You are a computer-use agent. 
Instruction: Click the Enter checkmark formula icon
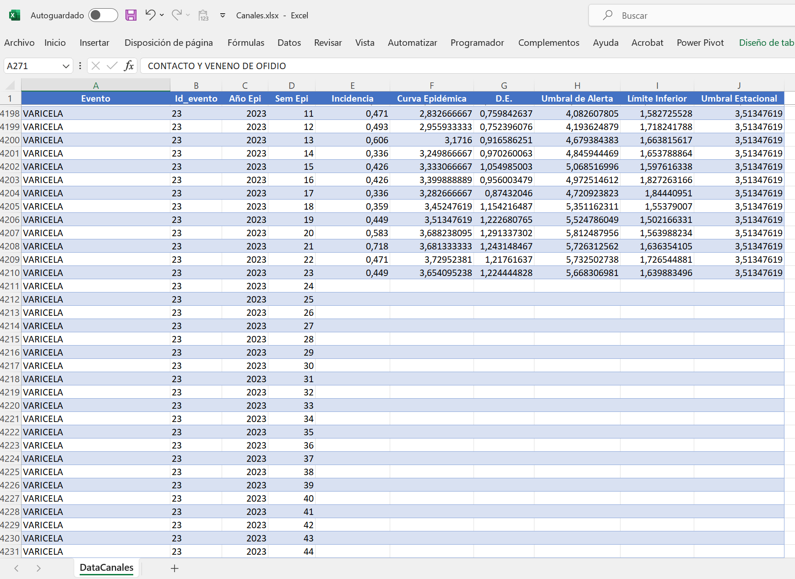112,66
